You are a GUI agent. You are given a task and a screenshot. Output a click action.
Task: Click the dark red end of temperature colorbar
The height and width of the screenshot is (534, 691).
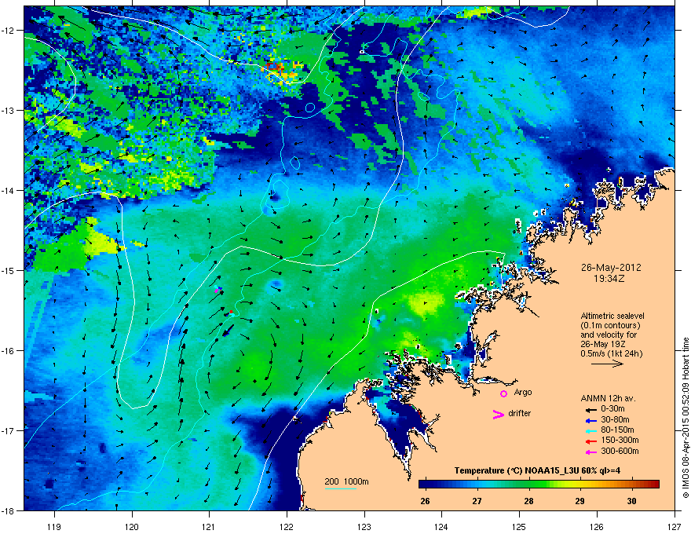(x=656, y=485)
